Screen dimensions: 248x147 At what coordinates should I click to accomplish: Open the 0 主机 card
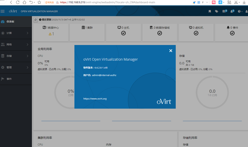[123, 33]
